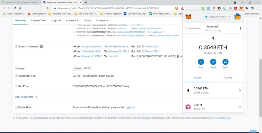Open the Comments tab
The image size is (262, 133).
(x=102, y=20)
